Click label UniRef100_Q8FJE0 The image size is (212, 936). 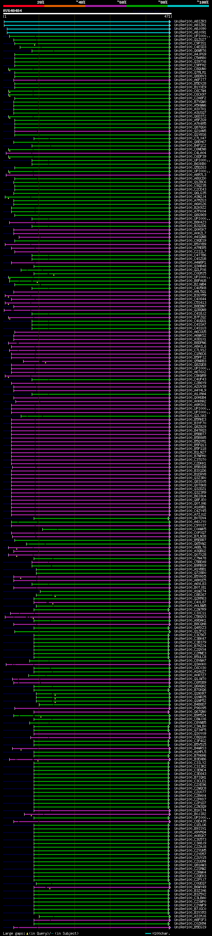(x=190, y=500)
